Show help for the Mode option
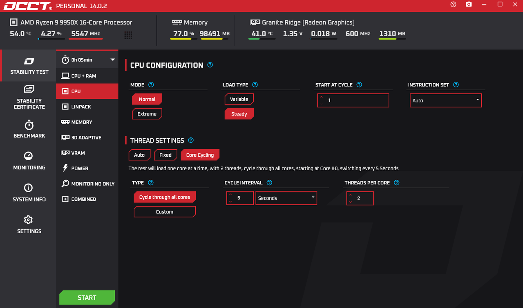The height and width of the screenshot is (308, 523). 151,85
